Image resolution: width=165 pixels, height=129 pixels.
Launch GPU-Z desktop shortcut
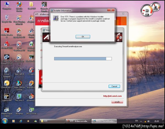(32, 111)
